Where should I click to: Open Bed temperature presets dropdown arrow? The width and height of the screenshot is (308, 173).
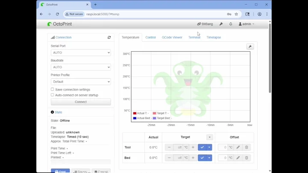tap(209, 158)
